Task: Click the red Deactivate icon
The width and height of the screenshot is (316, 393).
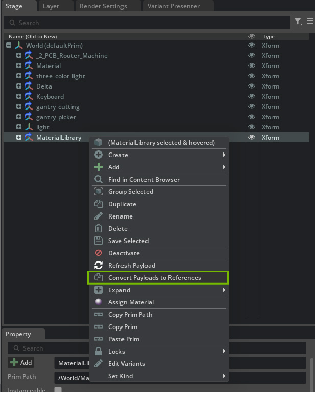Action: [99, 253]
